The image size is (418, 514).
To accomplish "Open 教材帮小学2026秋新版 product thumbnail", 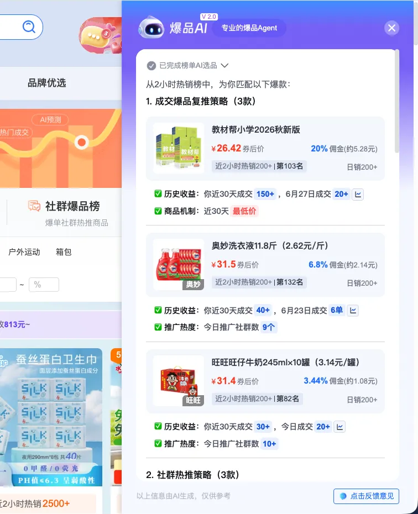I will 179,148.
